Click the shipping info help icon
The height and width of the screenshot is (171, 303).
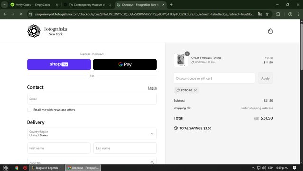pos(189,108)
